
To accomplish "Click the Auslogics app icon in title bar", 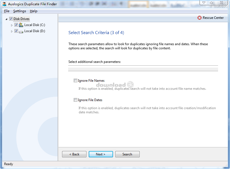I will coord(4,4).
